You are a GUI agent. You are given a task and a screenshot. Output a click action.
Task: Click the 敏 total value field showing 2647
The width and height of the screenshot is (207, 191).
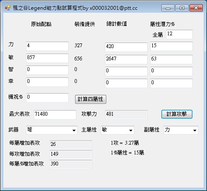[x=126, y=60]
